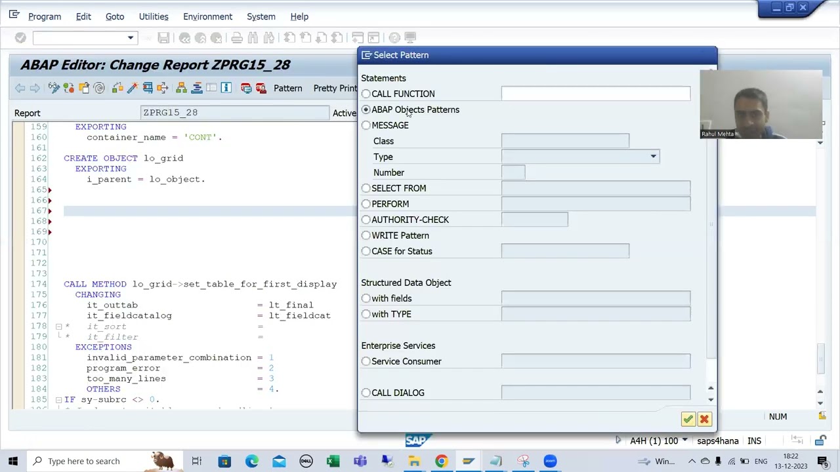
Task: Select the 'with fields' radio button
Action: click(x=366, y=298)
